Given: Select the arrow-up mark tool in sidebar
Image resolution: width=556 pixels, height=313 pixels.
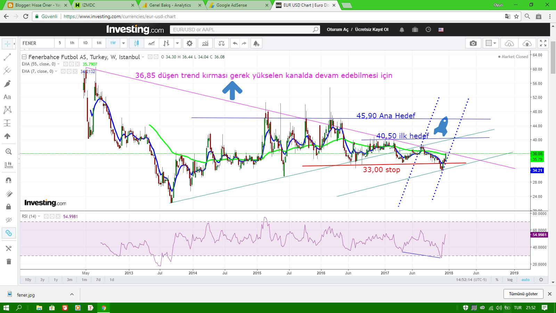Looking at the screenshot, I should click(7, 136).
